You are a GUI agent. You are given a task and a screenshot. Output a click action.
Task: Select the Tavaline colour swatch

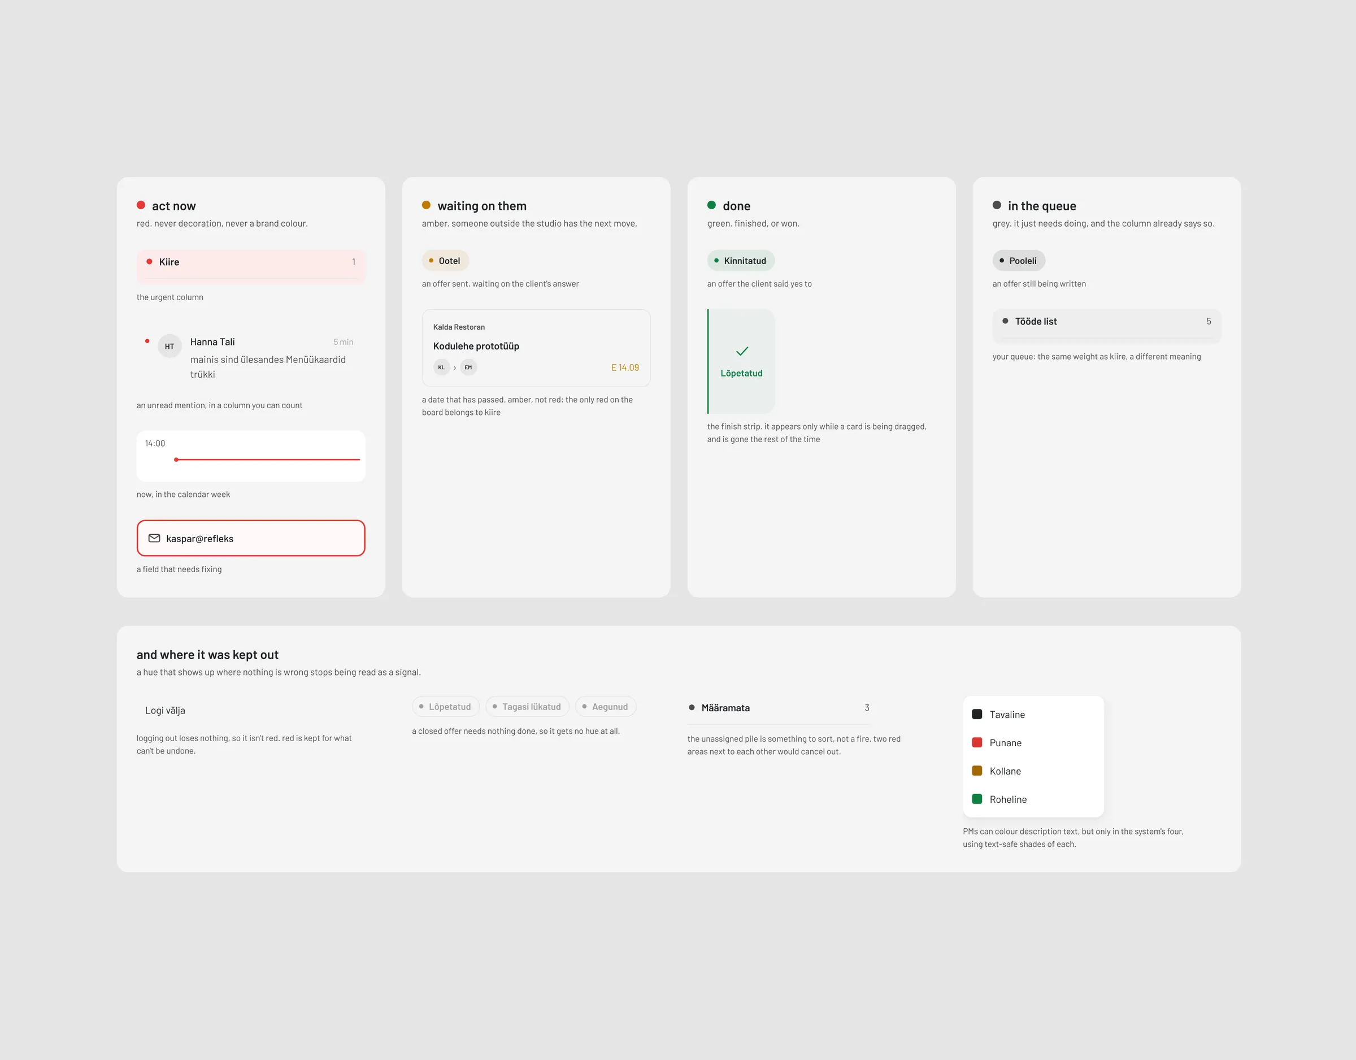tap(977, 714)
